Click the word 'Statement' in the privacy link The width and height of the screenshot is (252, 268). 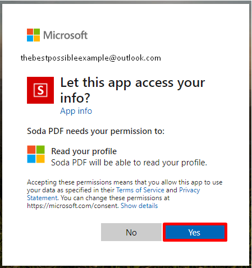[x=43, y=198]
